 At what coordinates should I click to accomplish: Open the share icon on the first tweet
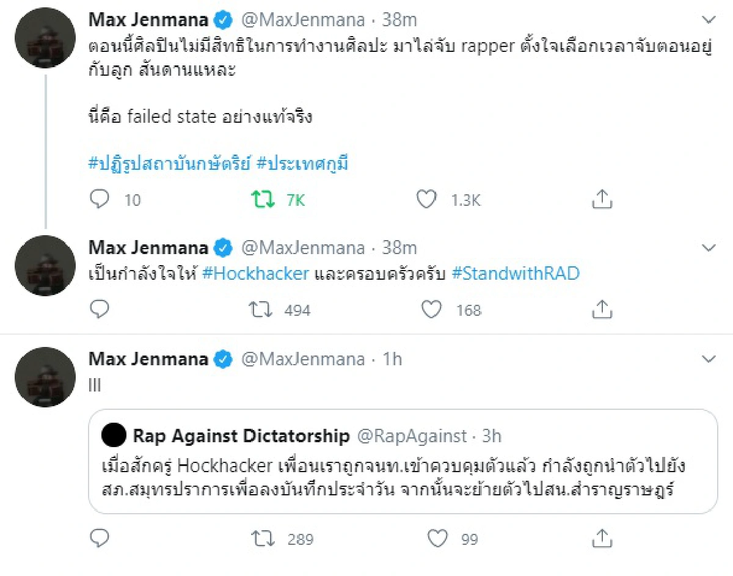602,199
